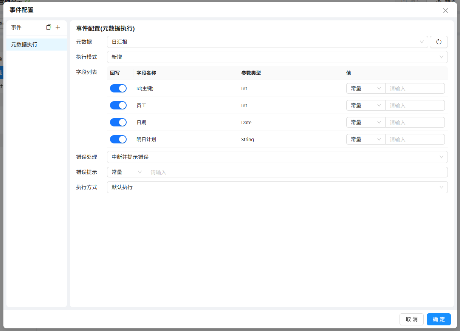Open 常量 value type dropdown for 日期
Viewport: 460px width, 331px height.
(x=366, y=122)
